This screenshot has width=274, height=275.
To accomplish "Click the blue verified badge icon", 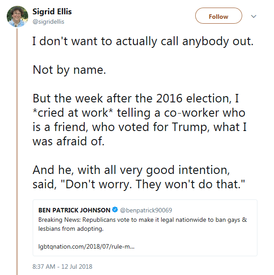I will click(115, 210).
